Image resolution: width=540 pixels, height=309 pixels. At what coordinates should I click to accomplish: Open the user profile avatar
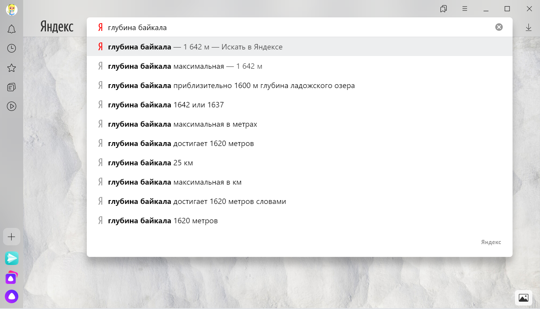pyautogui.click(x=12, y=10)
